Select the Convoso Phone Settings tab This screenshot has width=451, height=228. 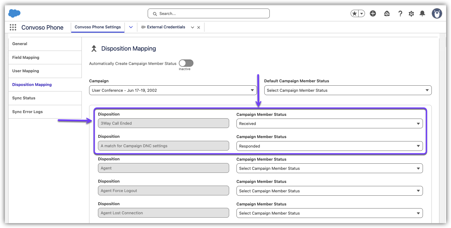coord(98,27)
